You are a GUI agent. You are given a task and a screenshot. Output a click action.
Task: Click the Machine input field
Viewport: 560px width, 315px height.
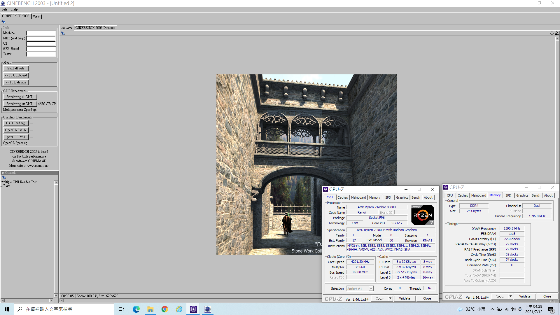pos(41,33)
